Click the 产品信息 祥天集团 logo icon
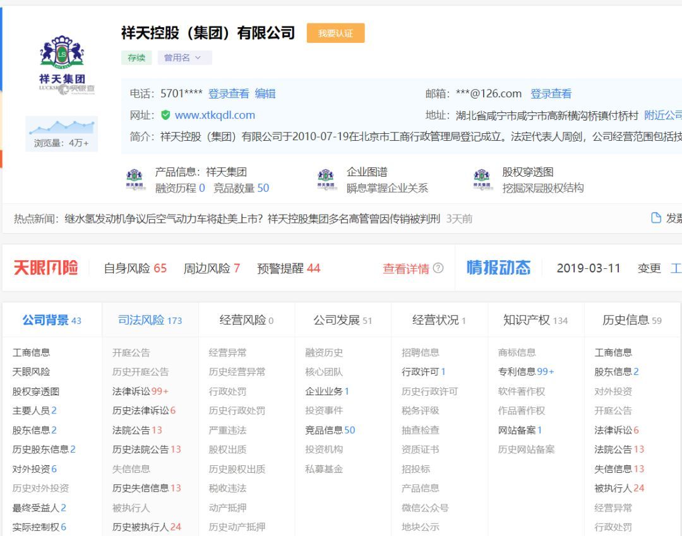The image size is (682, 536). pyautogui.click(x=135, y=180)
